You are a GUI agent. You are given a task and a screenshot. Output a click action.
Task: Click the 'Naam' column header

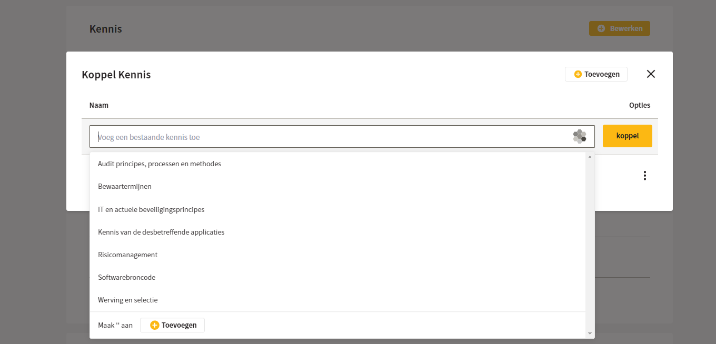99,105
